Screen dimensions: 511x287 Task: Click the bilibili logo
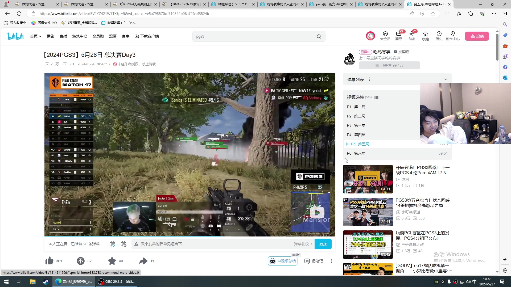[15, 36]
